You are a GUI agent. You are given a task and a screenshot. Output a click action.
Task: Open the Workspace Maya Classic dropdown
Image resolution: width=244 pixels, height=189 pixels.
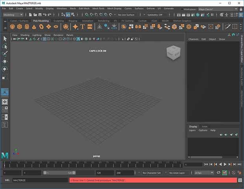[x=218, y=9]
